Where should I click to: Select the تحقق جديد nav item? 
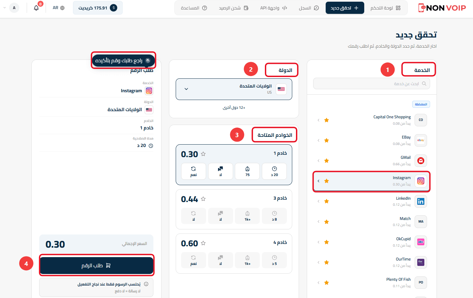click(x=345, y=8)
